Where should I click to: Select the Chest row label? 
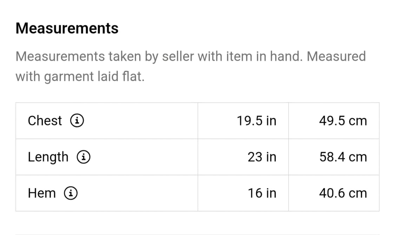pos(45,121)
